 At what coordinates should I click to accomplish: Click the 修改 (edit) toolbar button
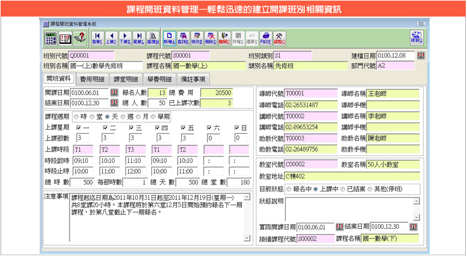(197, 38)
